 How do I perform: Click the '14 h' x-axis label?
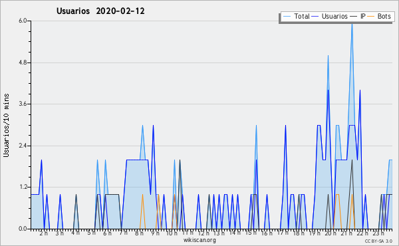click(235, 233)
